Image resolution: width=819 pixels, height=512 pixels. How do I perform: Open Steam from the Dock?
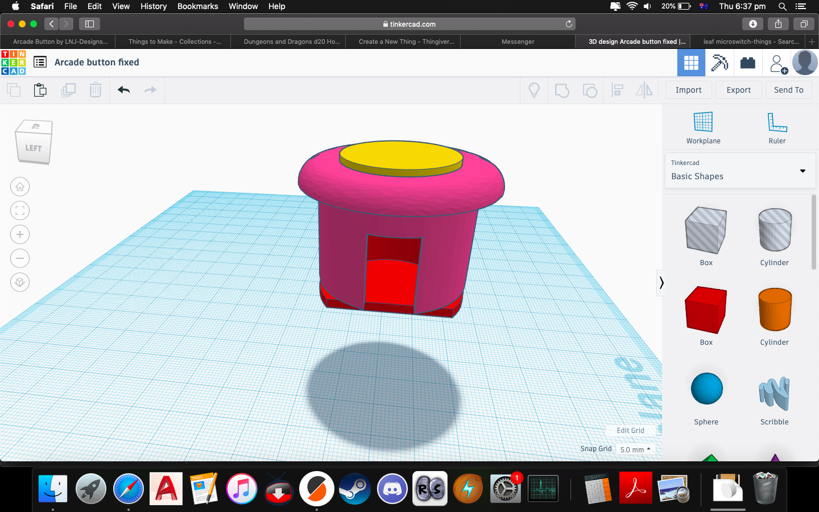point(355,488)
